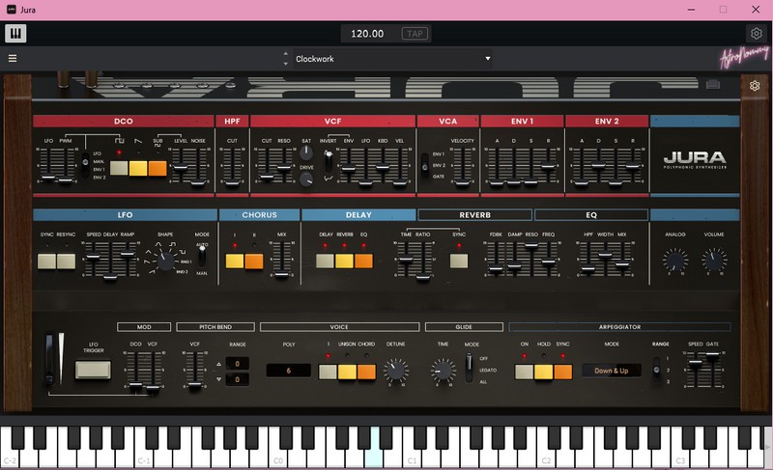Toggle voice mode 1 button

pyautogui.click(x=328, y=373)
